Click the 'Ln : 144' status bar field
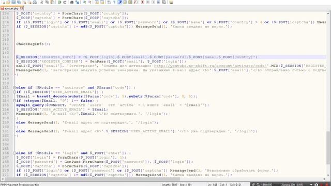This screenshot has height=186, width=331. tap(213, 184)
